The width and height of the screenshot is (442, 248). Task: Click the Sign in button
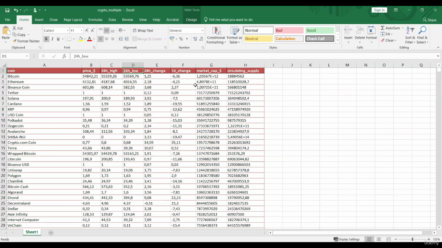(379, 10)
